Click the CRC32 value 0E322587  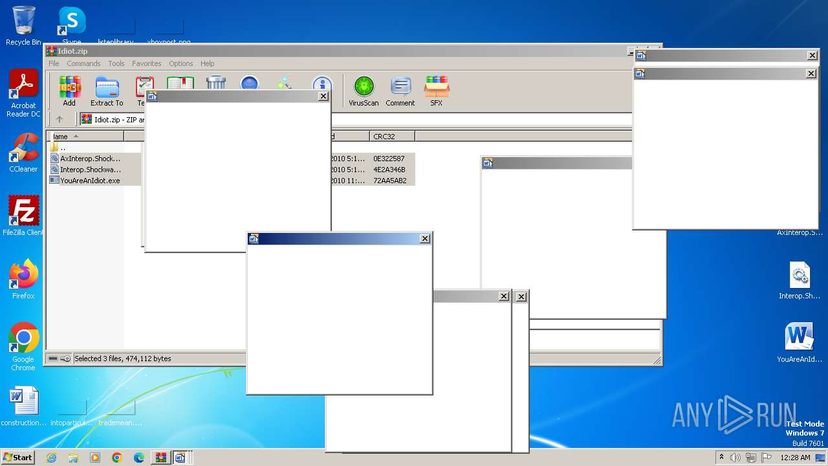389,159
